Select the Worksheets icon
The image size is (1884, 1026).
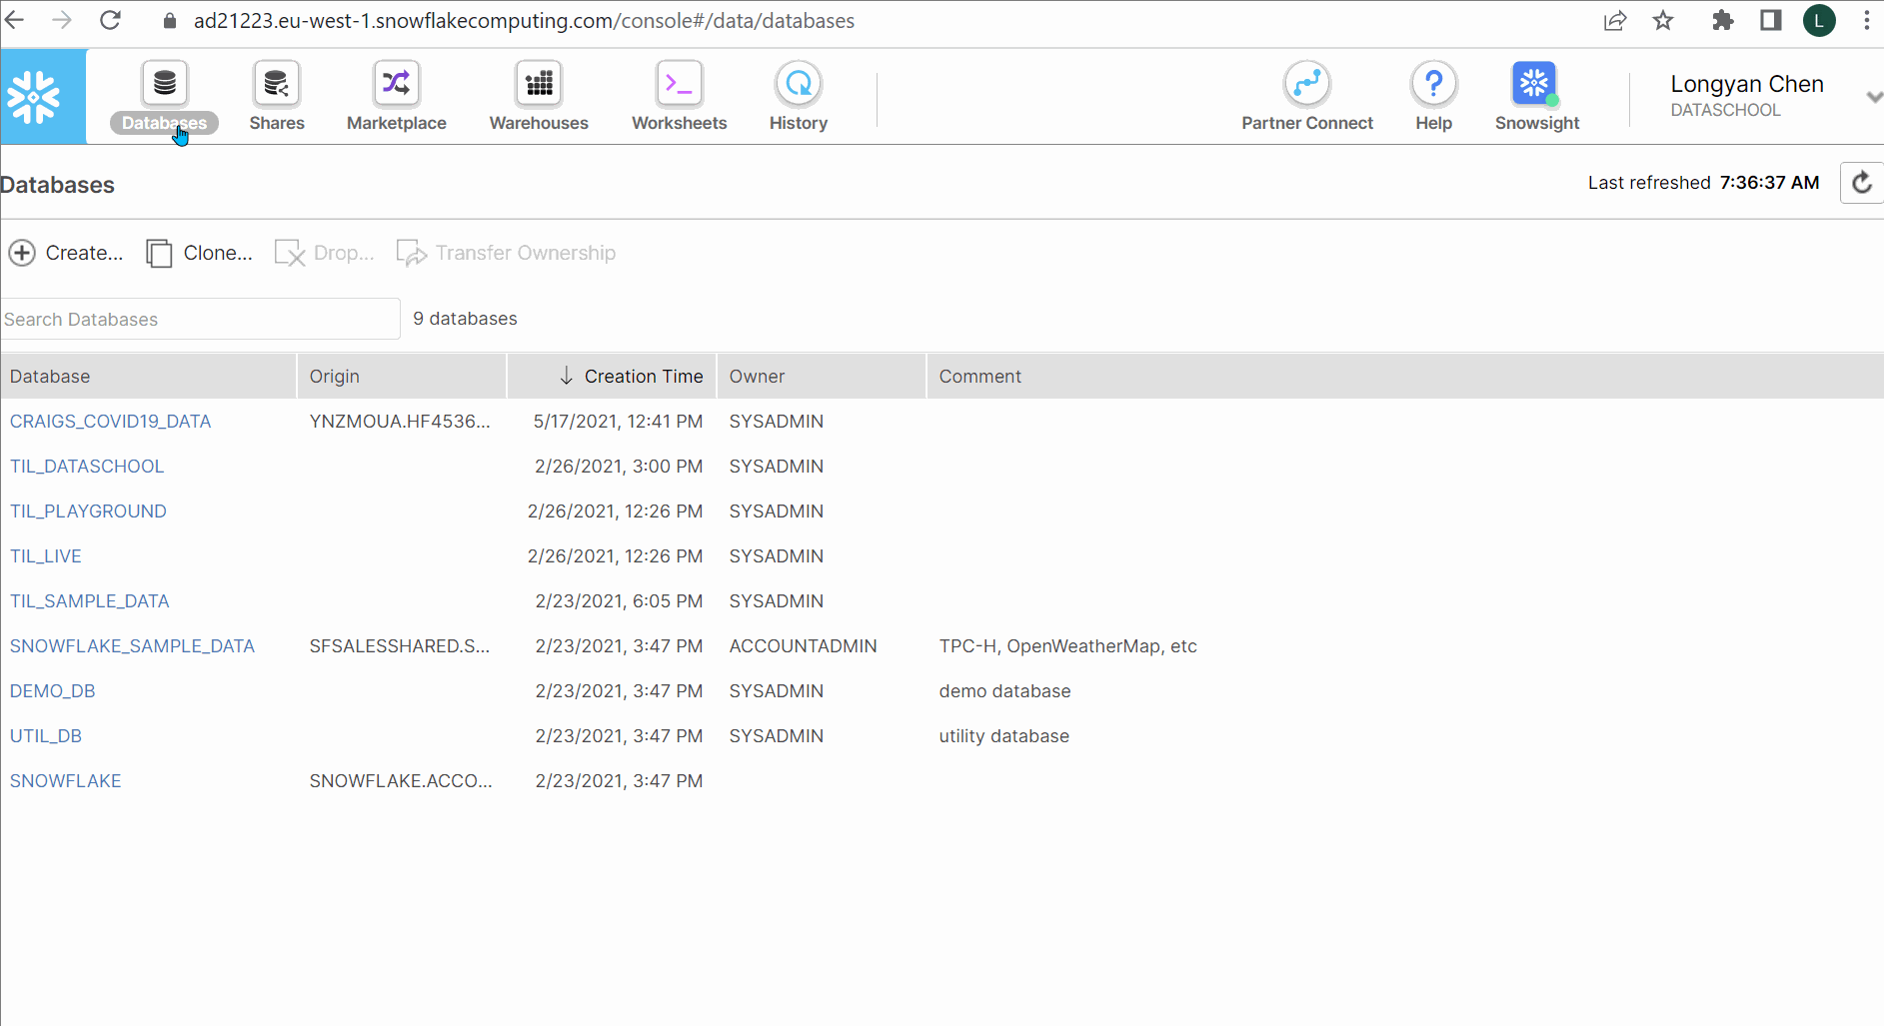tap(679, 96)
